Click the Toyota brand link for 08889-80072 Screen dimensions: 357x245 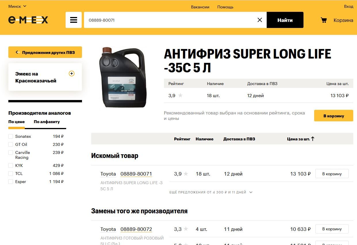108,229
